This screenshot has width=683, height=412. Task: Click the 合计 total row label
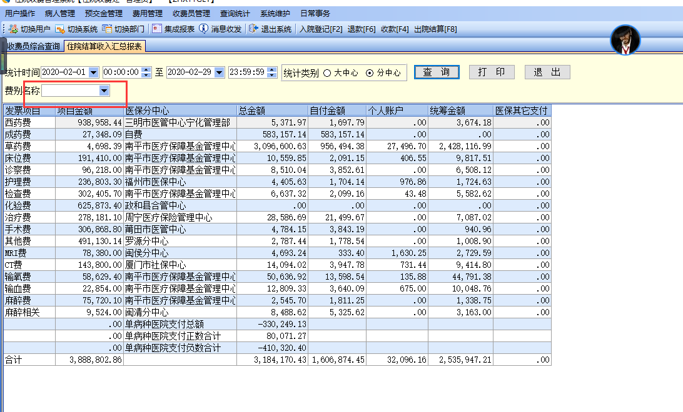click(x=29, y=360)
